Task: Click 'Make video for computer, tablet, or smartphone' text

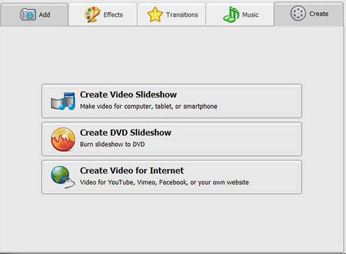Action: (x=148, y=107)
